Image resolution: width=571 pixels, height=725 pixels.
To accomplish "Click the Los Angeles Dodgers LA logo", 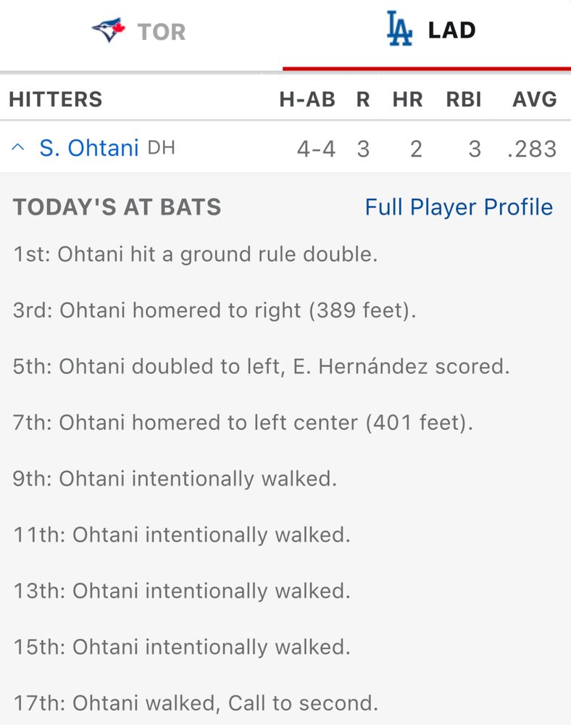I will tap(399, 29).
